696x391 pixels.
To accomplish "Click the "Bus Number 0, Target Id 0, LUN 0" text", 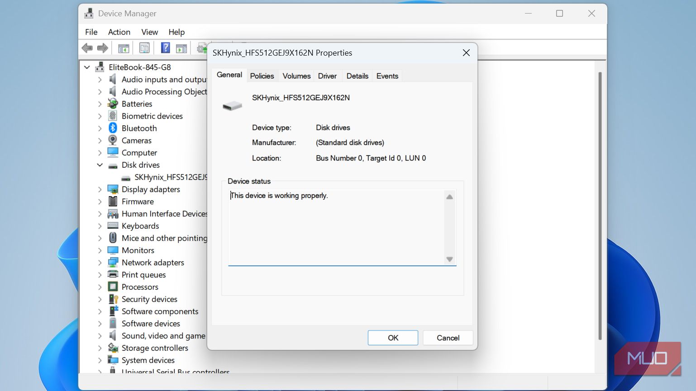I will (x=371, y=158).
